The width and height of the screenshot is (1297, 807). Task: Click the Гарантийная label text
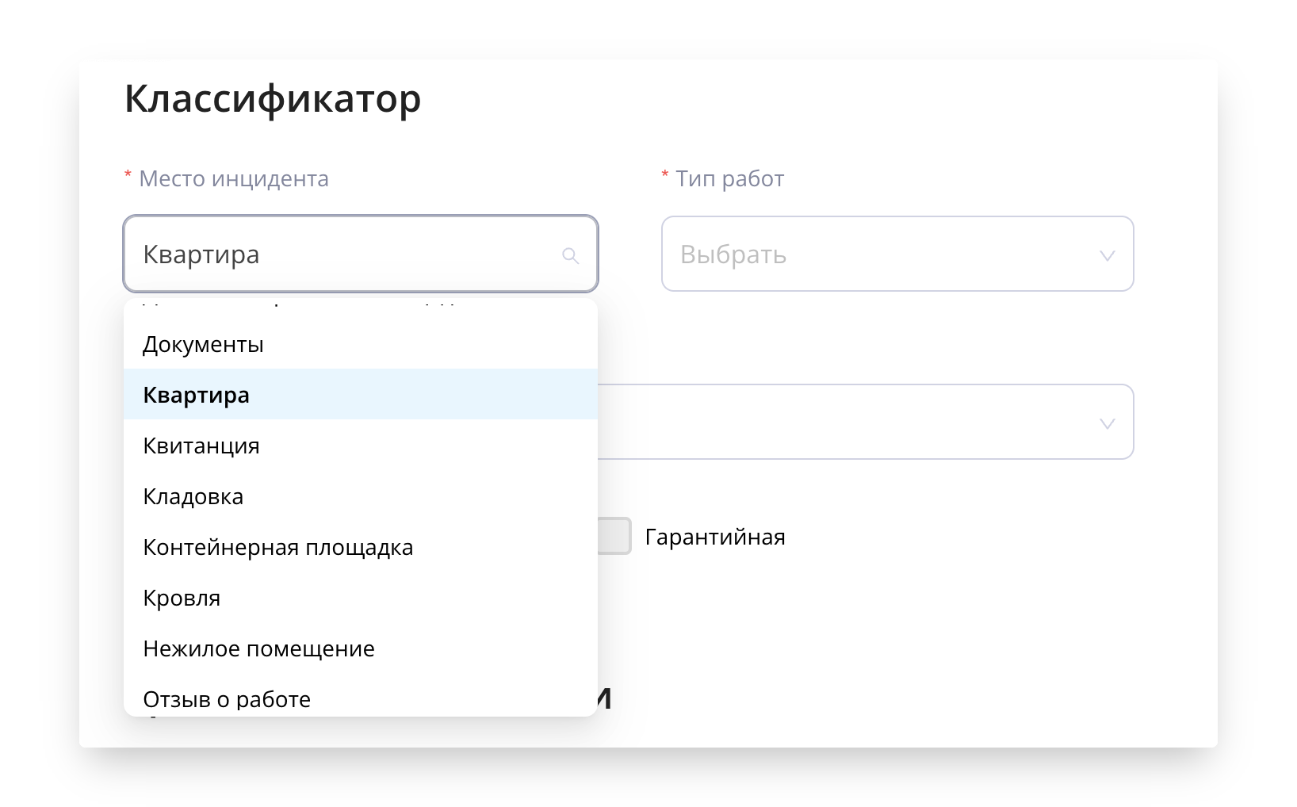714,537
